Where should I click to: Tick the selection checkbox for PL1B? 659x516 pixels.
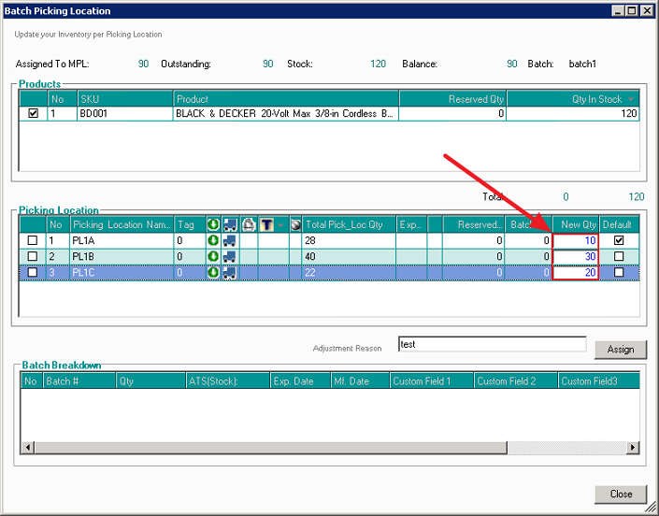pos(33,256)
